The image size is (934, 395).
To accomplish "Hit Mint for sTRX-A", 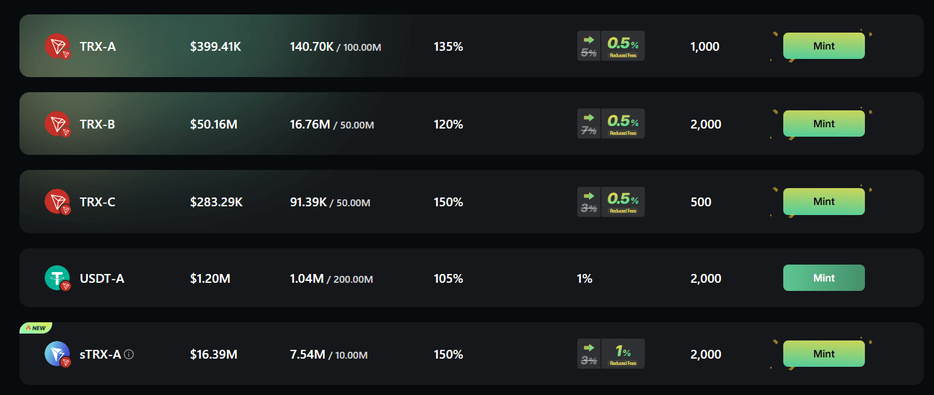I will coord(823,354).
